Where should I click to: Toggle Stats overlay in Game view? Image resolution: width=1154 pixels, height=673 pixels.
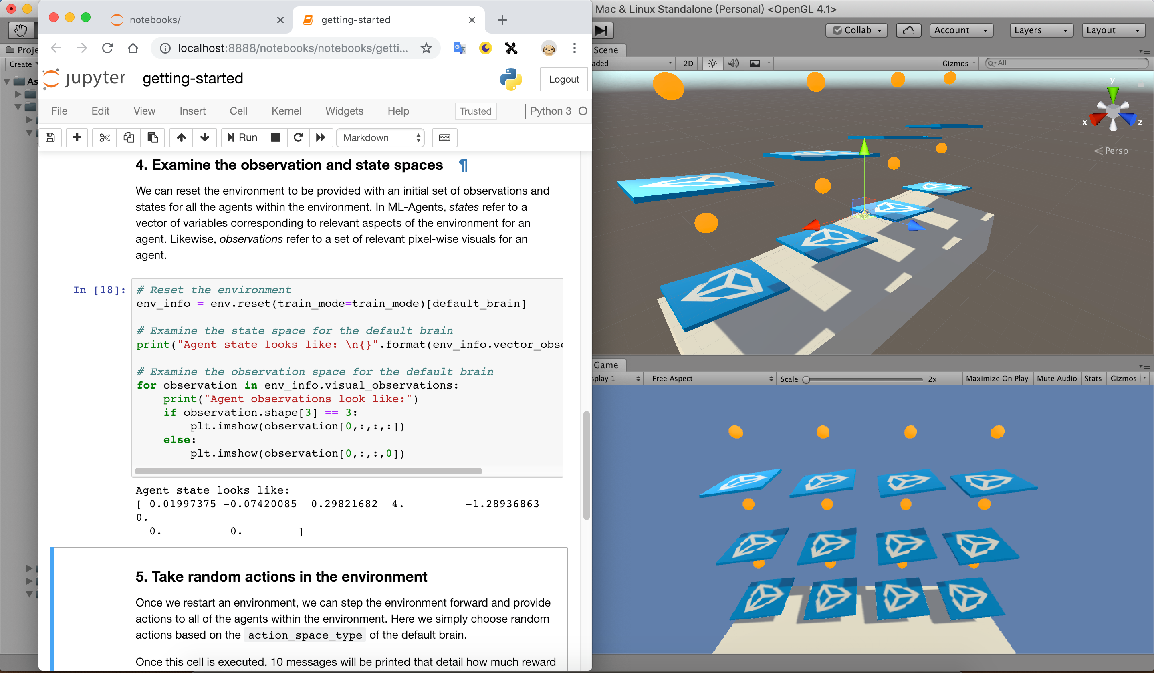tap(1093, 378)
